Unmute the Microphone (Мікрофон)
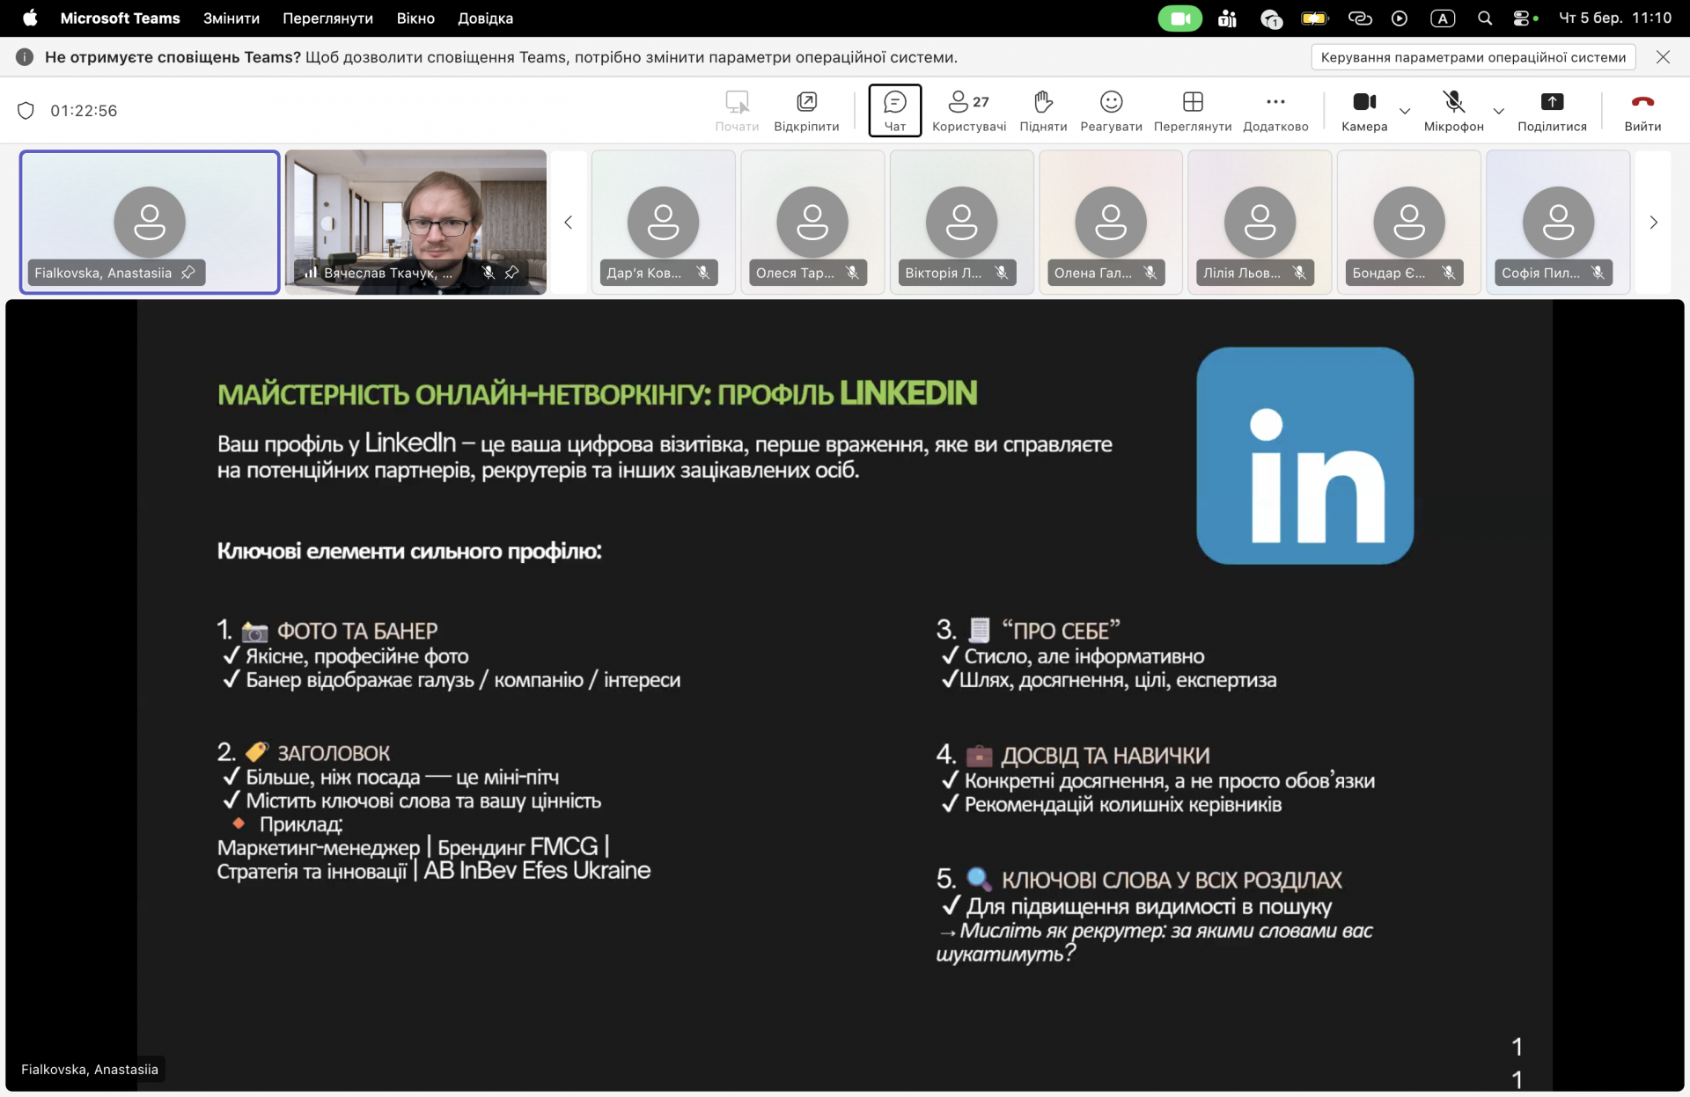 tap(1453, 110)
